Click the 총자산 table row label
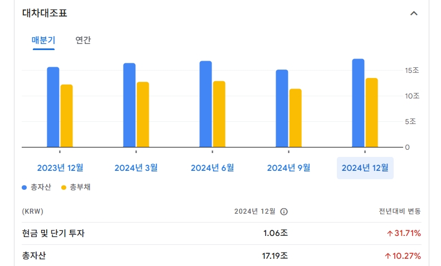 coord(34,255)
